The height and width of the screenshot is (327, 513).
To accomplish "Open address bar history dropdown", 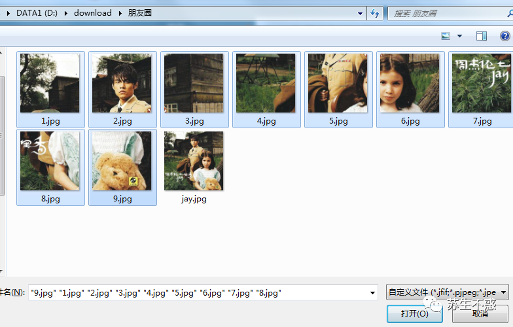I will click(x=360, y=13).
